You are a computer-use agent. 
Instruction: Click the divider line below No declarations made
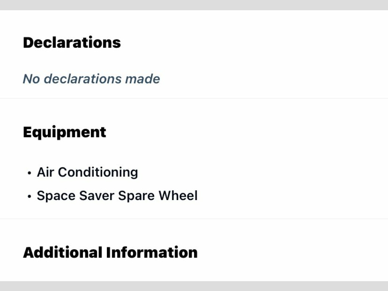(194, 99)
